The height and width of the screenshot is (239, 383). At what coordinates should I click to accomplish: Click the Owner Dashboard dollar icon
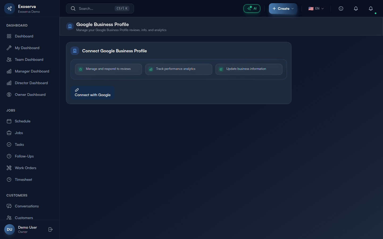9,95
